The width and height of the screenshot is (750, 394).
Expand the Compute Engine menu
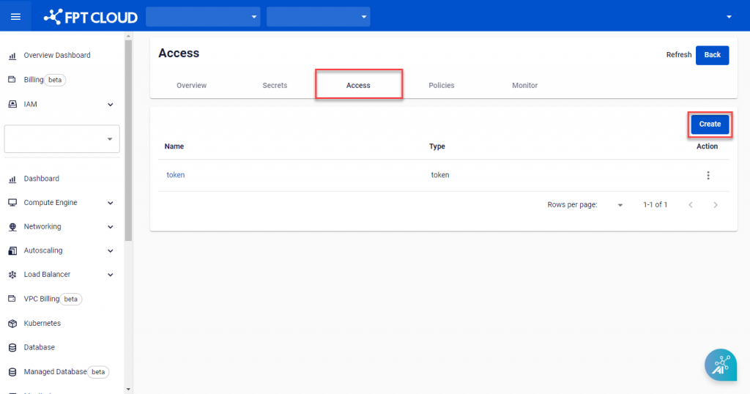[x=111, y=203]
